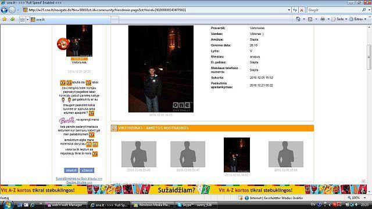
Task: Add to Favorites with green plus star
Action: [12, 19]
